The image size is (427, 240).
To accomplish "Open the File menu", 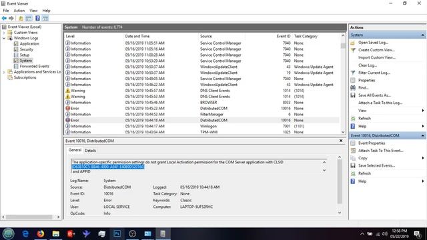I will [6, 11].
